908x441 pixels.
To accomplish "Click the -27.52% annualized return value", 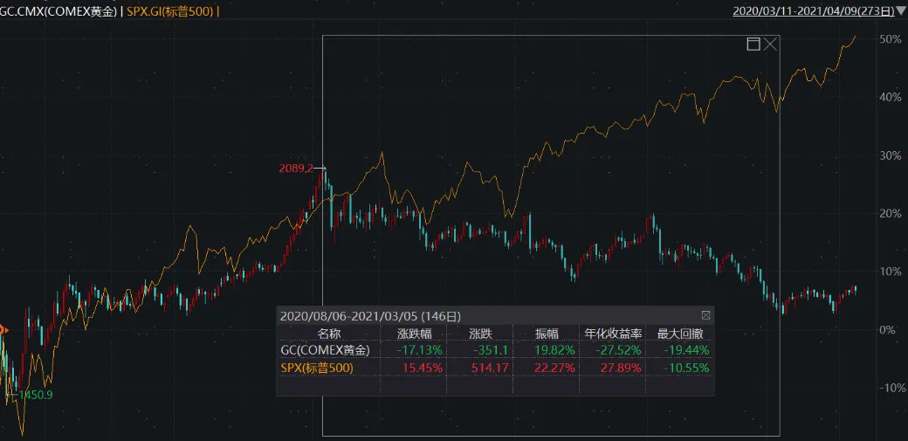I will pyautogui.click(x=618, y=350).
